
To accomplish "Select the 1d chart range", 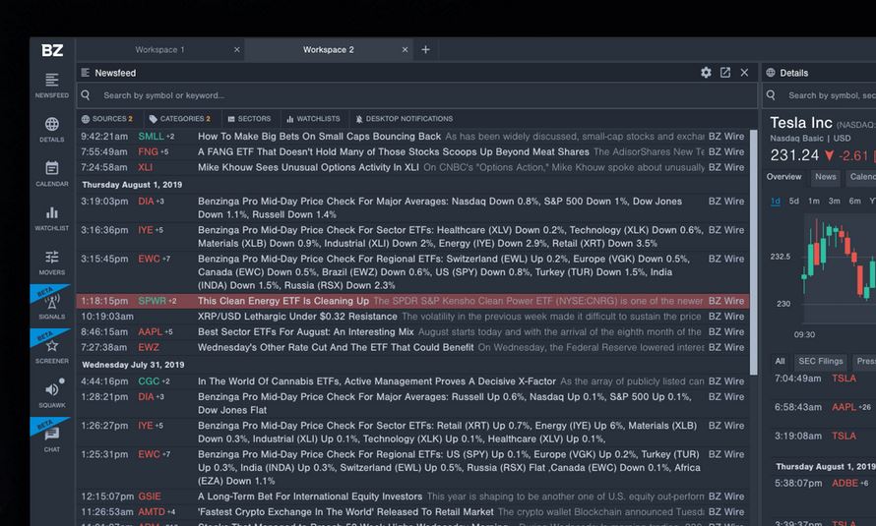I will (x=776, y=201).
